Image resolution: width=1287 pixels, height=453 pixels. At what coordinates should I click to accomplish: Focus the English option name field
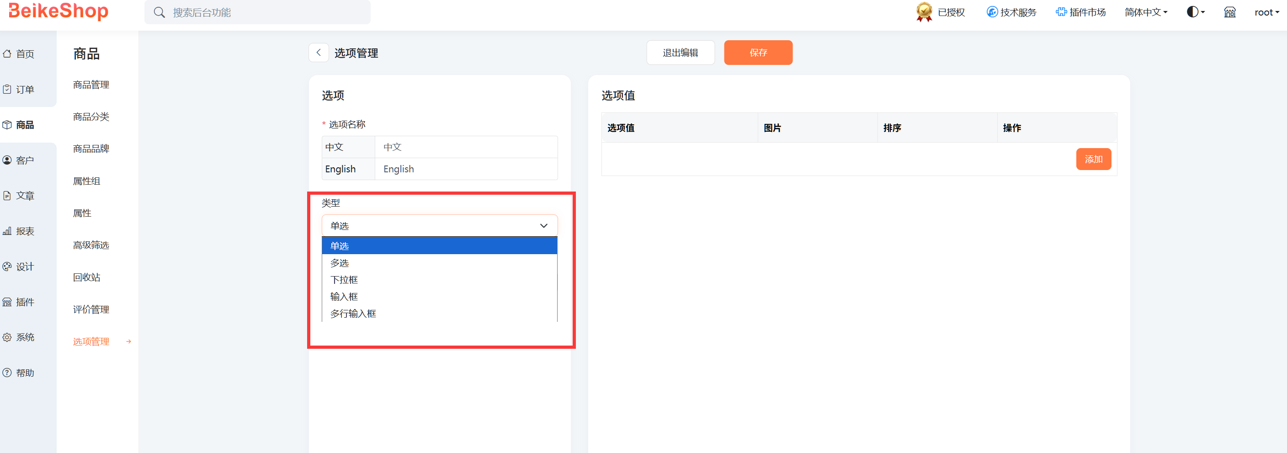[466, 169]
